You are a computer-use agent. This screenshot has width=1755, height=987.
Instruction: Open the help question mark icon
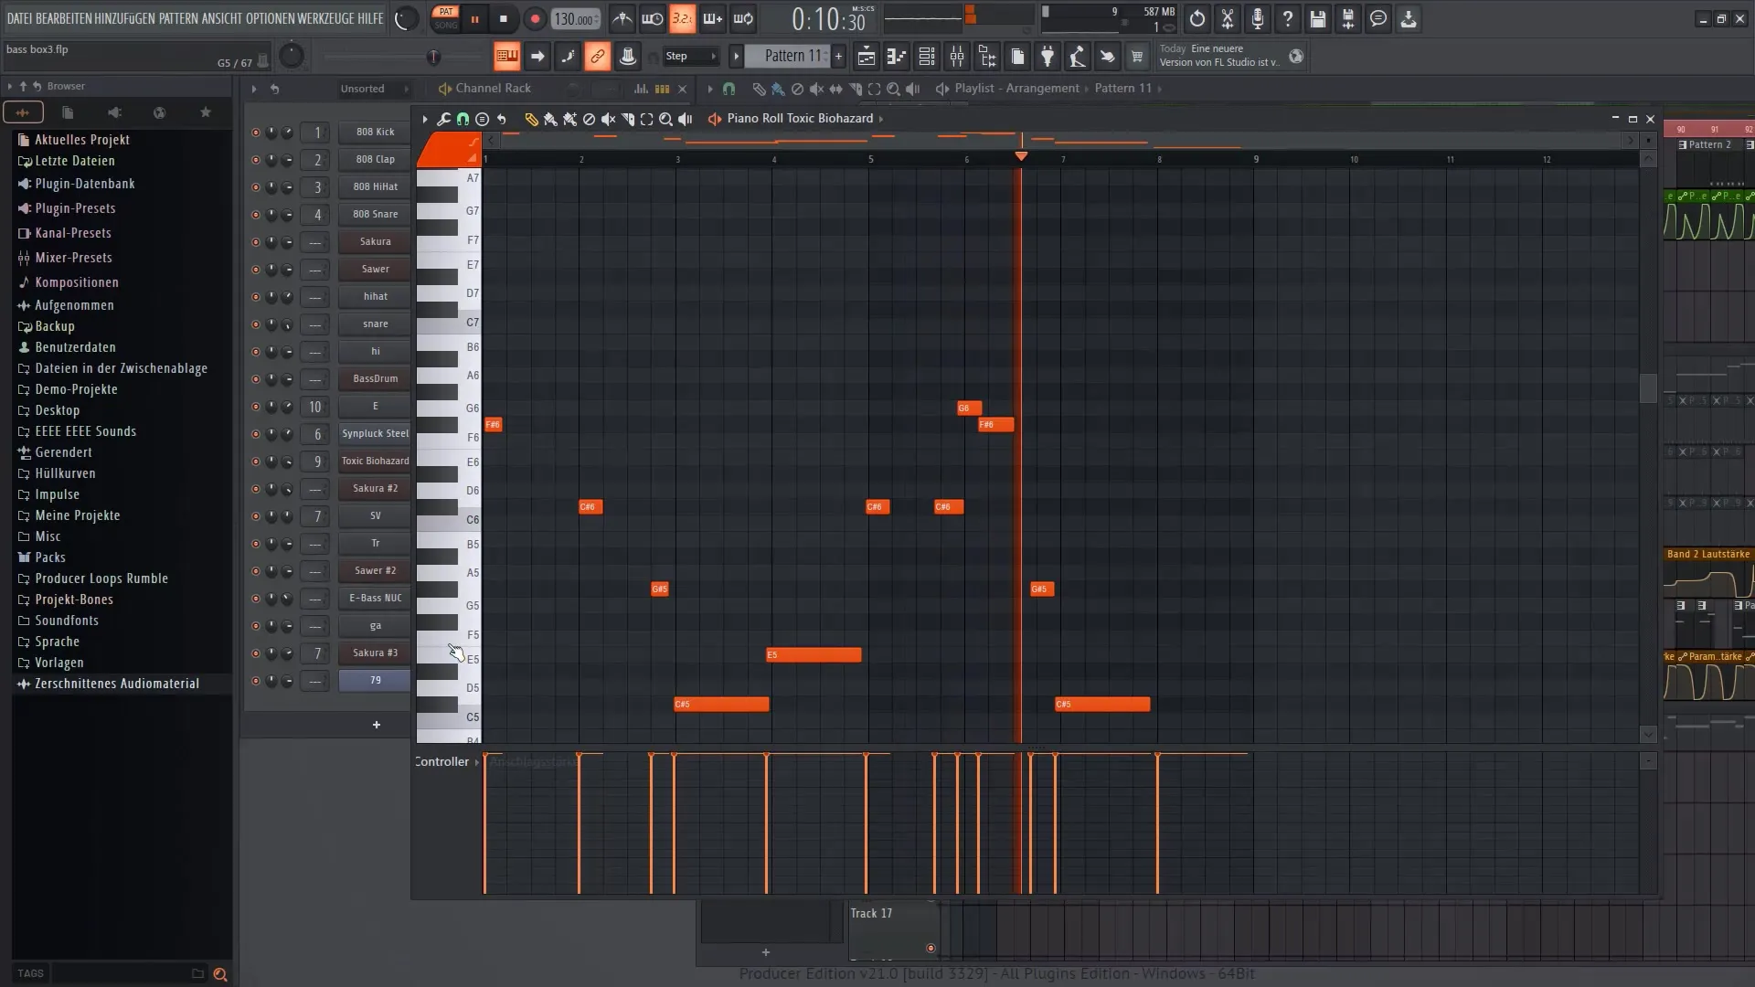pos(1288,18)
